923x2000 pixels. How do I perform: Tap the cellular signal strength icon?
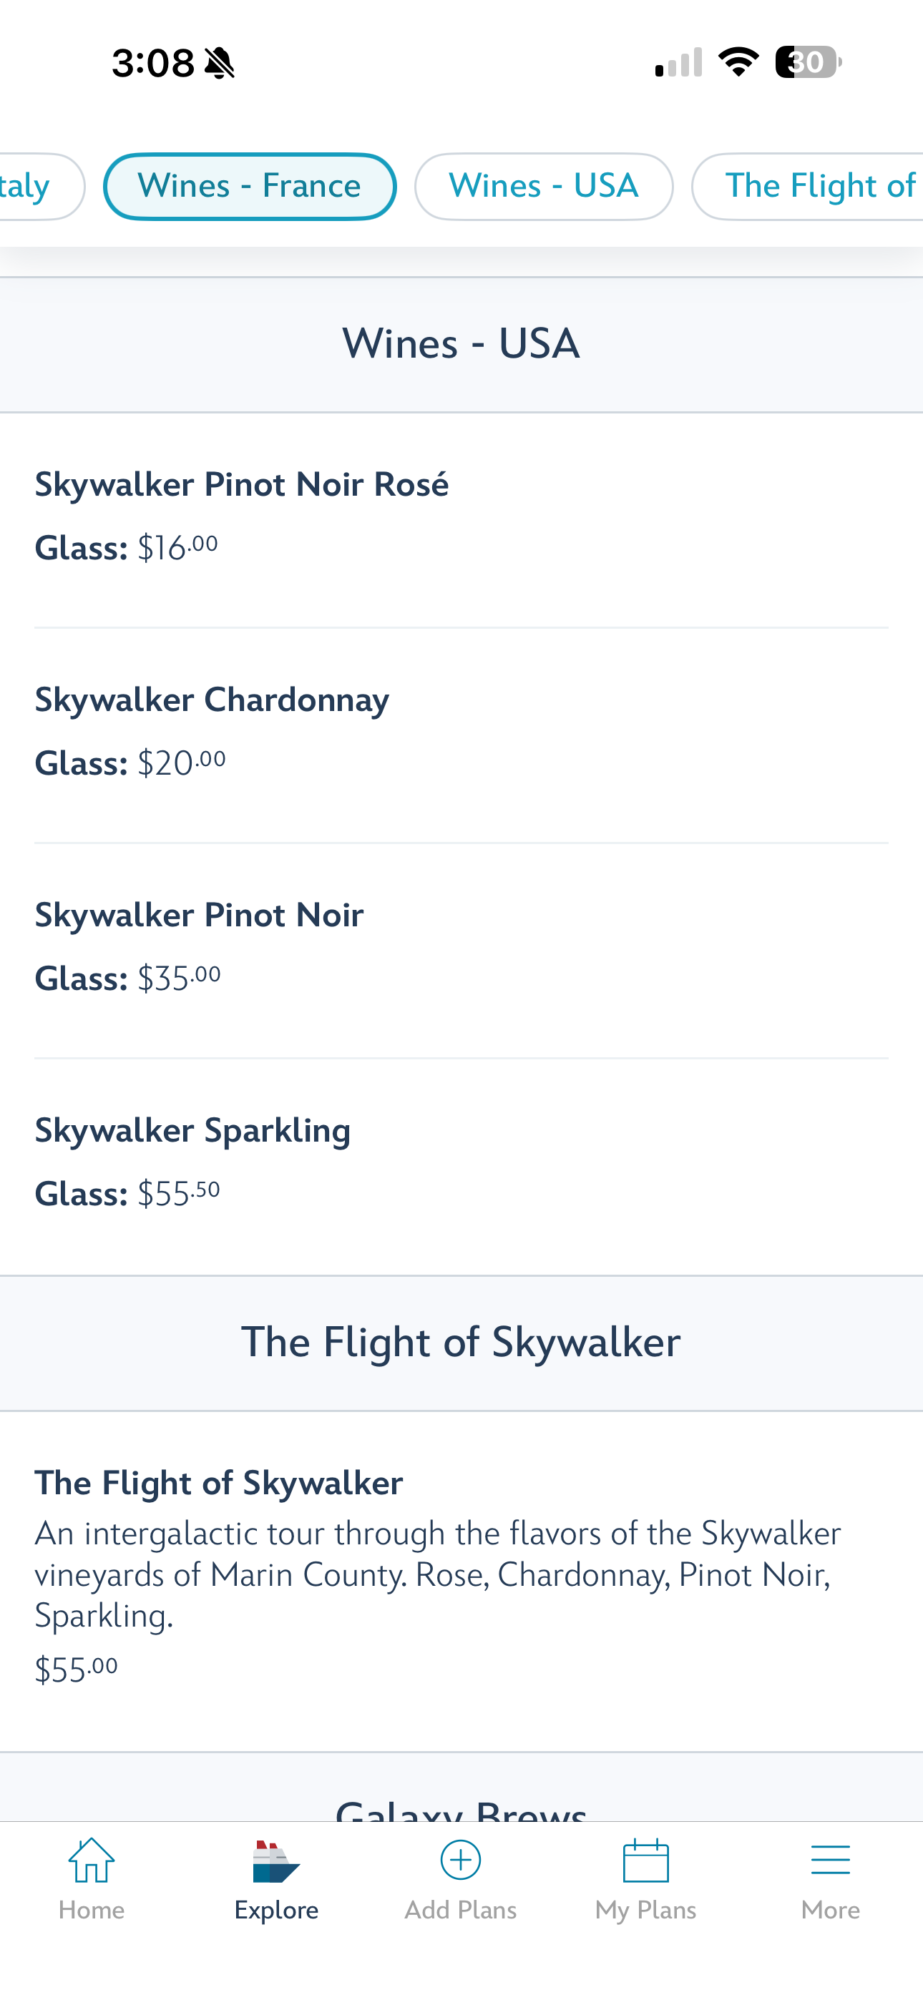pyautogui.click(x=678, y=63)
